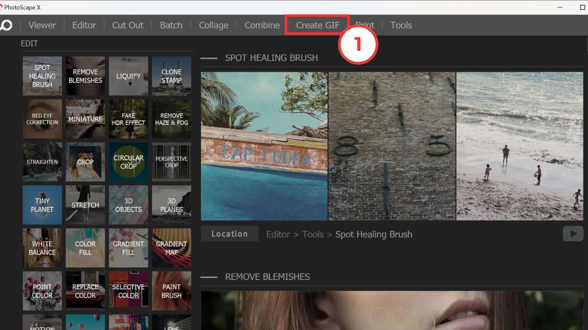
Task: Open the brick wall numbers preview image
Action: 392,146
